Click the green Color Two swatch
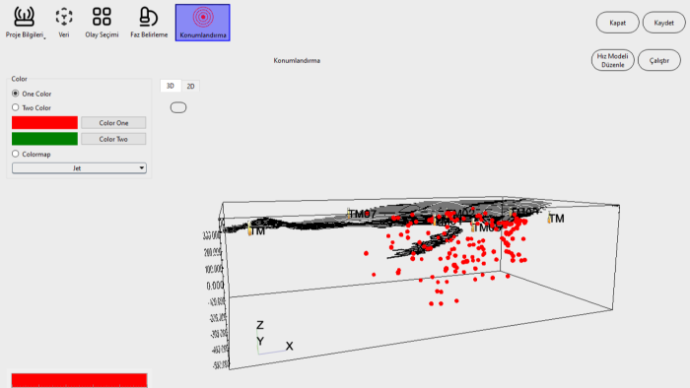 point(44,139)
